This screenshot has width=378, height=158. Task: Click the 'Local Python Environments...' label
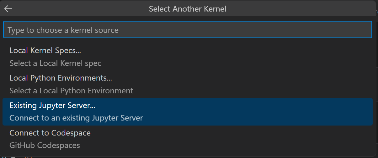[61, 78]
